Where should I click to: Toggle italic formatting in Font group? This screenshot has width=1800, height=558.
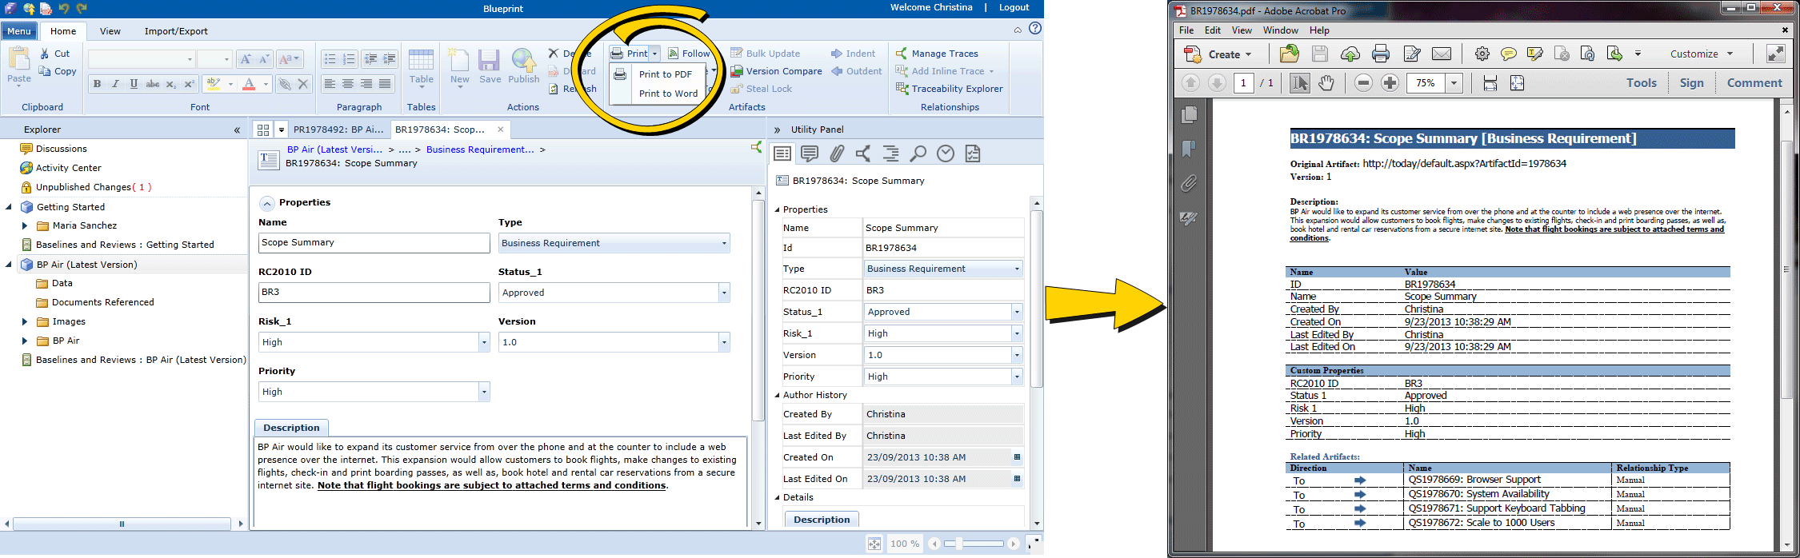(115, 84)
